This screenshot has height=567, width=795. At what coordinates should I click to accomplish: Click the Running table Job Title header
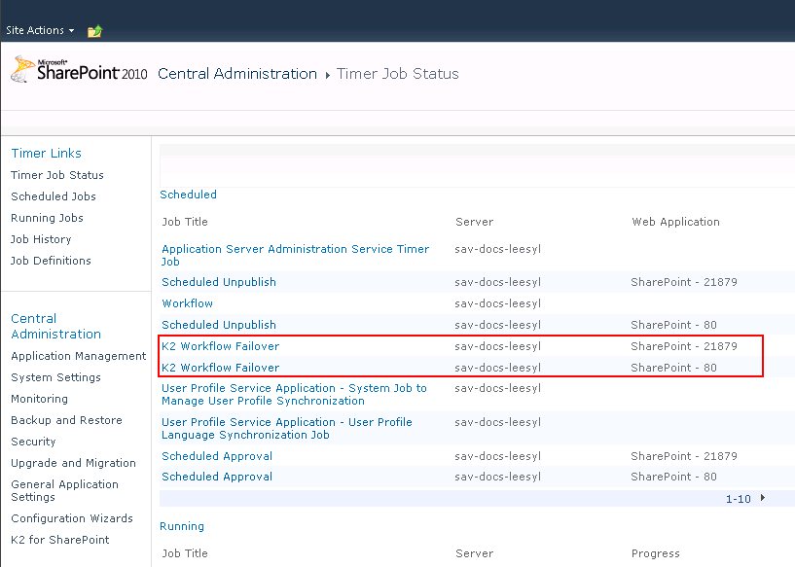pos(185,553)
